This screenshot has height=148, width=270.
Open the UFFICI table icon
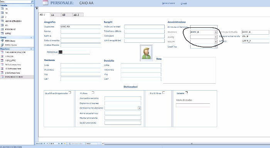point(2,33)
